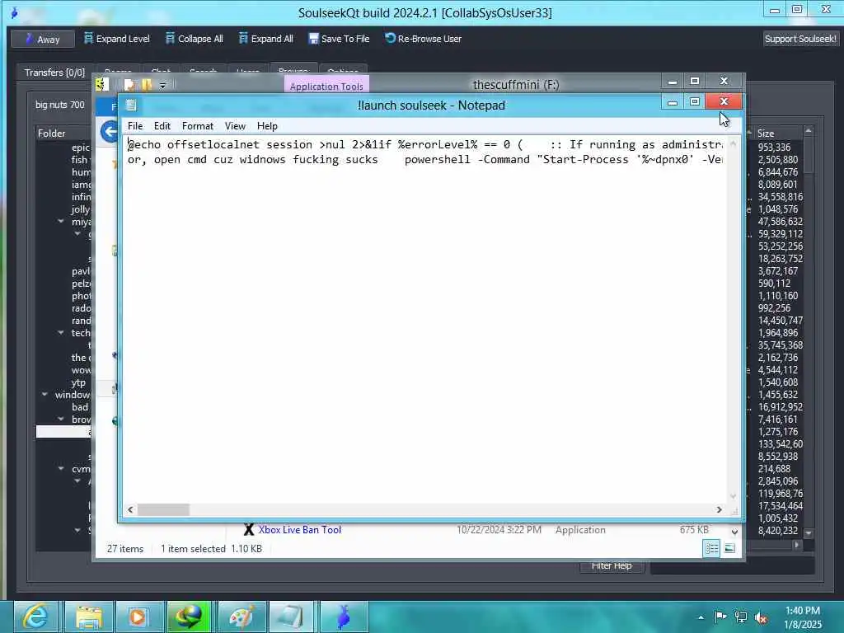The height and width of the screenshot is (633, 844).
Task: Click the Soulseek file list vertical scrollbar thumb
Action: coord(809,155)
